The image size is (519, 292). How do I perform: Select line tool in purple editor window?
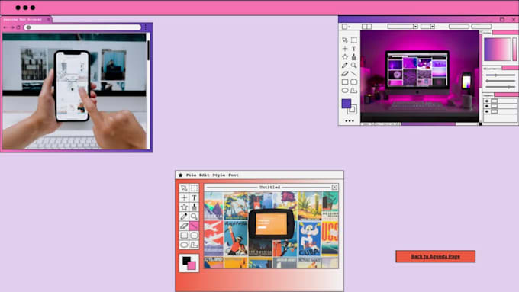[354, 73]
